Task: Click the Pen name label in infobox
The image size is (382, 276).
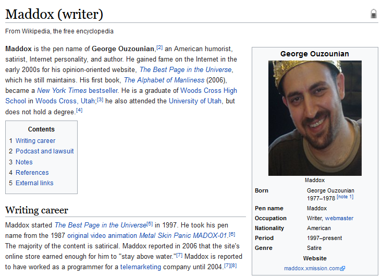Action: click(x=269, y=209)
